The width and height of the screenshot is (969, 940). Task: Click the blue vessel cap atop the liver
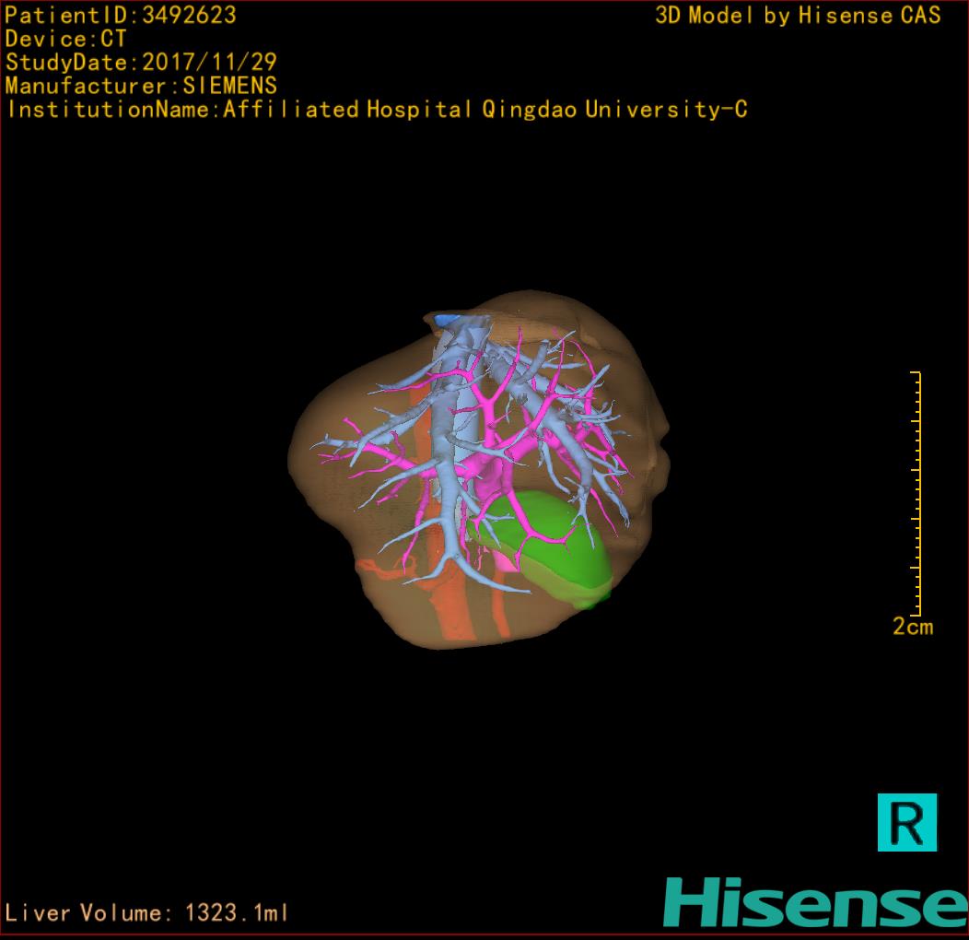(x=447, y=320)
